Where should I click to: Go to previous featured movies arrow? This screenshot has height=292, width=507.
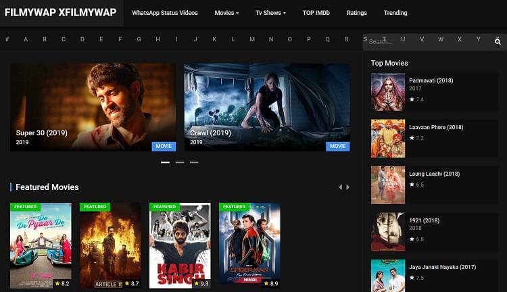click(x=340, y=187)
